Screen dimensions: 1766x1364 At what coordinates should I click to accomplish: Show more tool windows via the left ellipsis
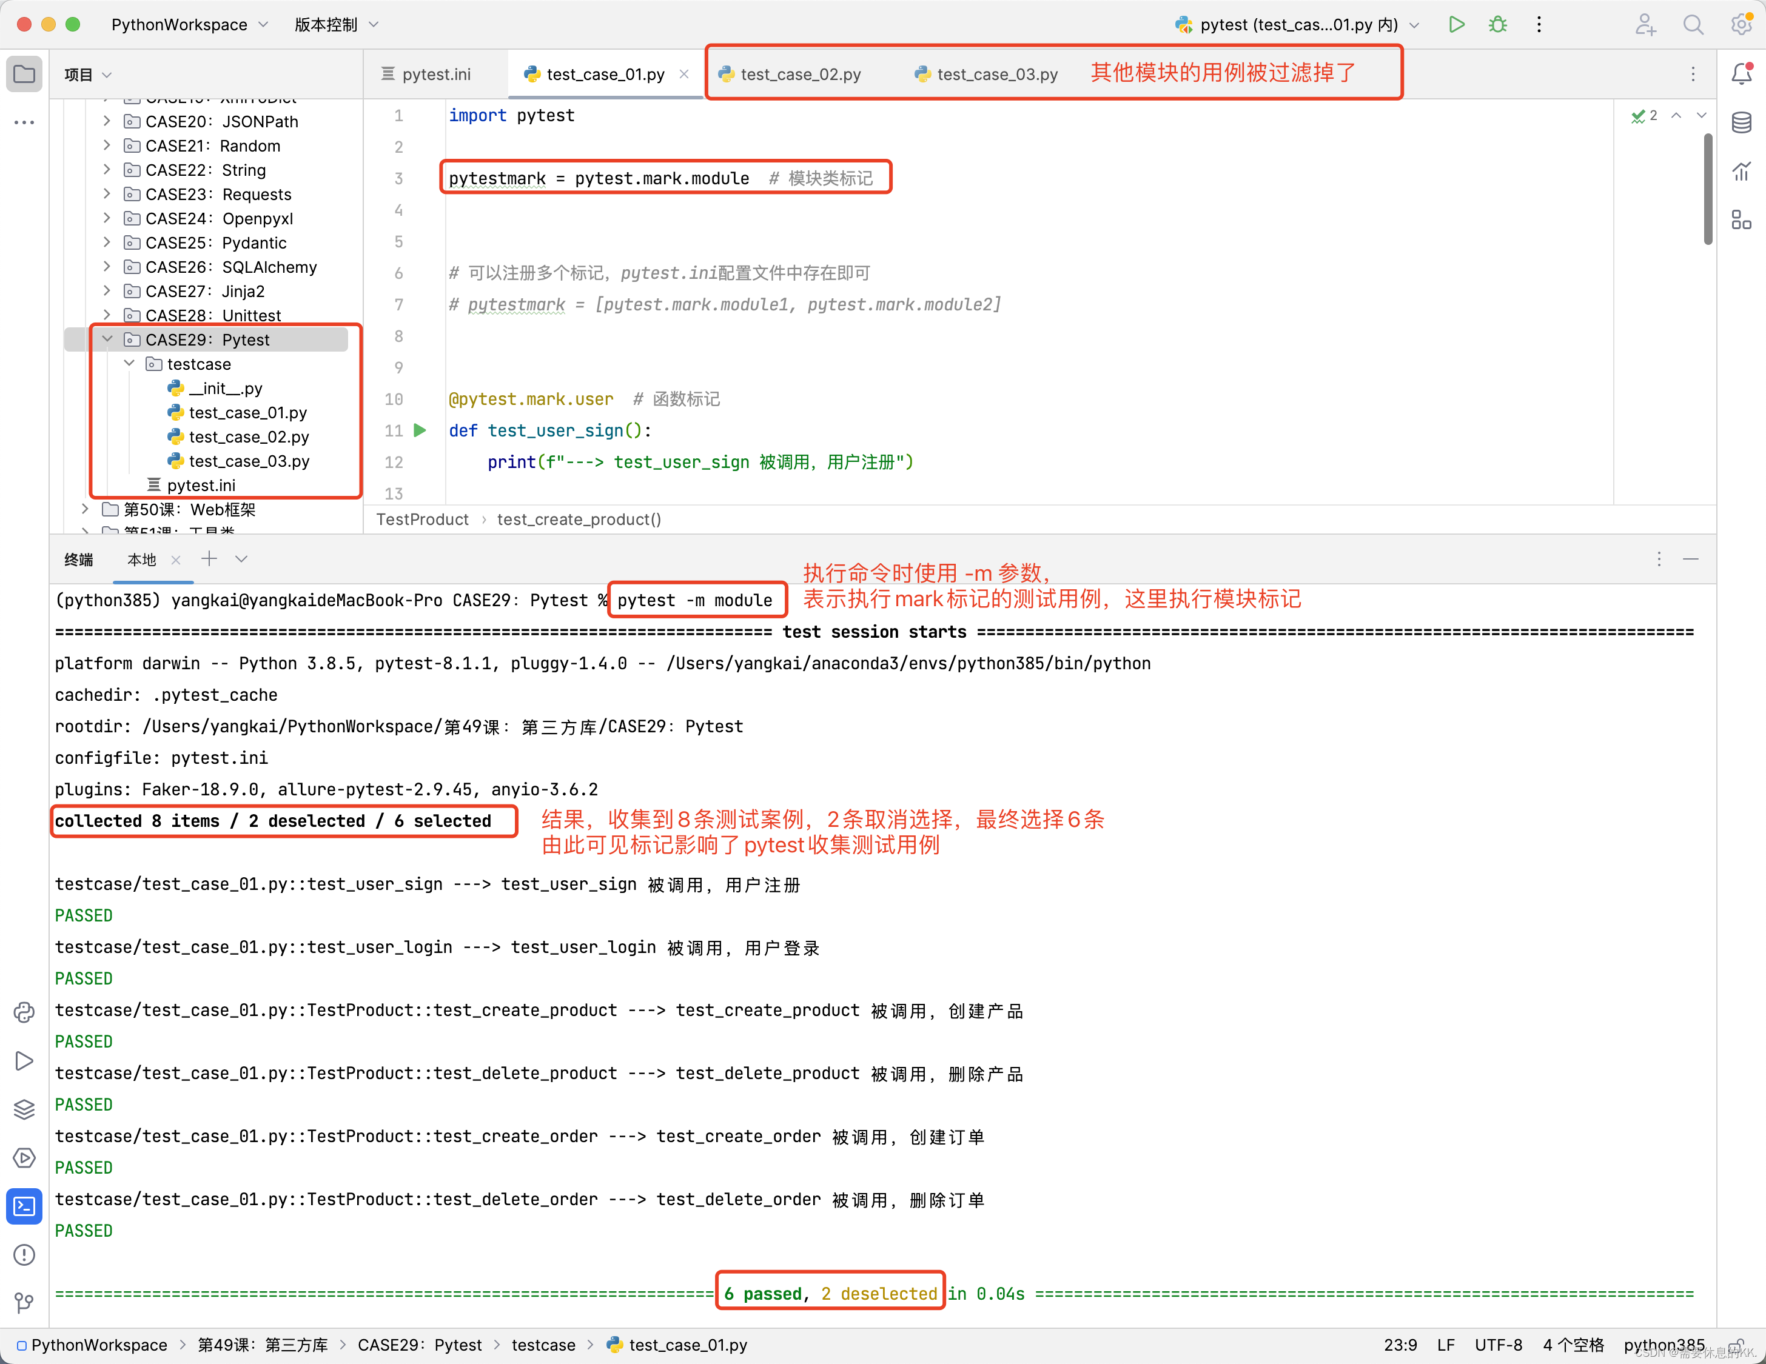[24, 123]
